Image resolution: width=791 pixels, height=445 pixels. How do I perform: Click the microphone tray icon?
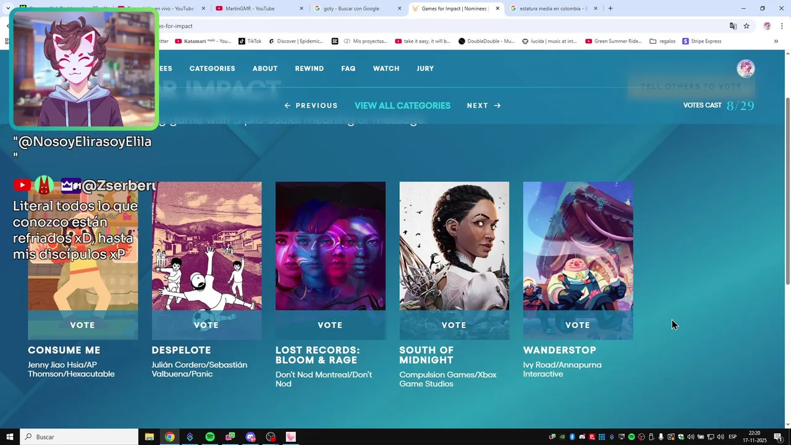pos(661,437)
